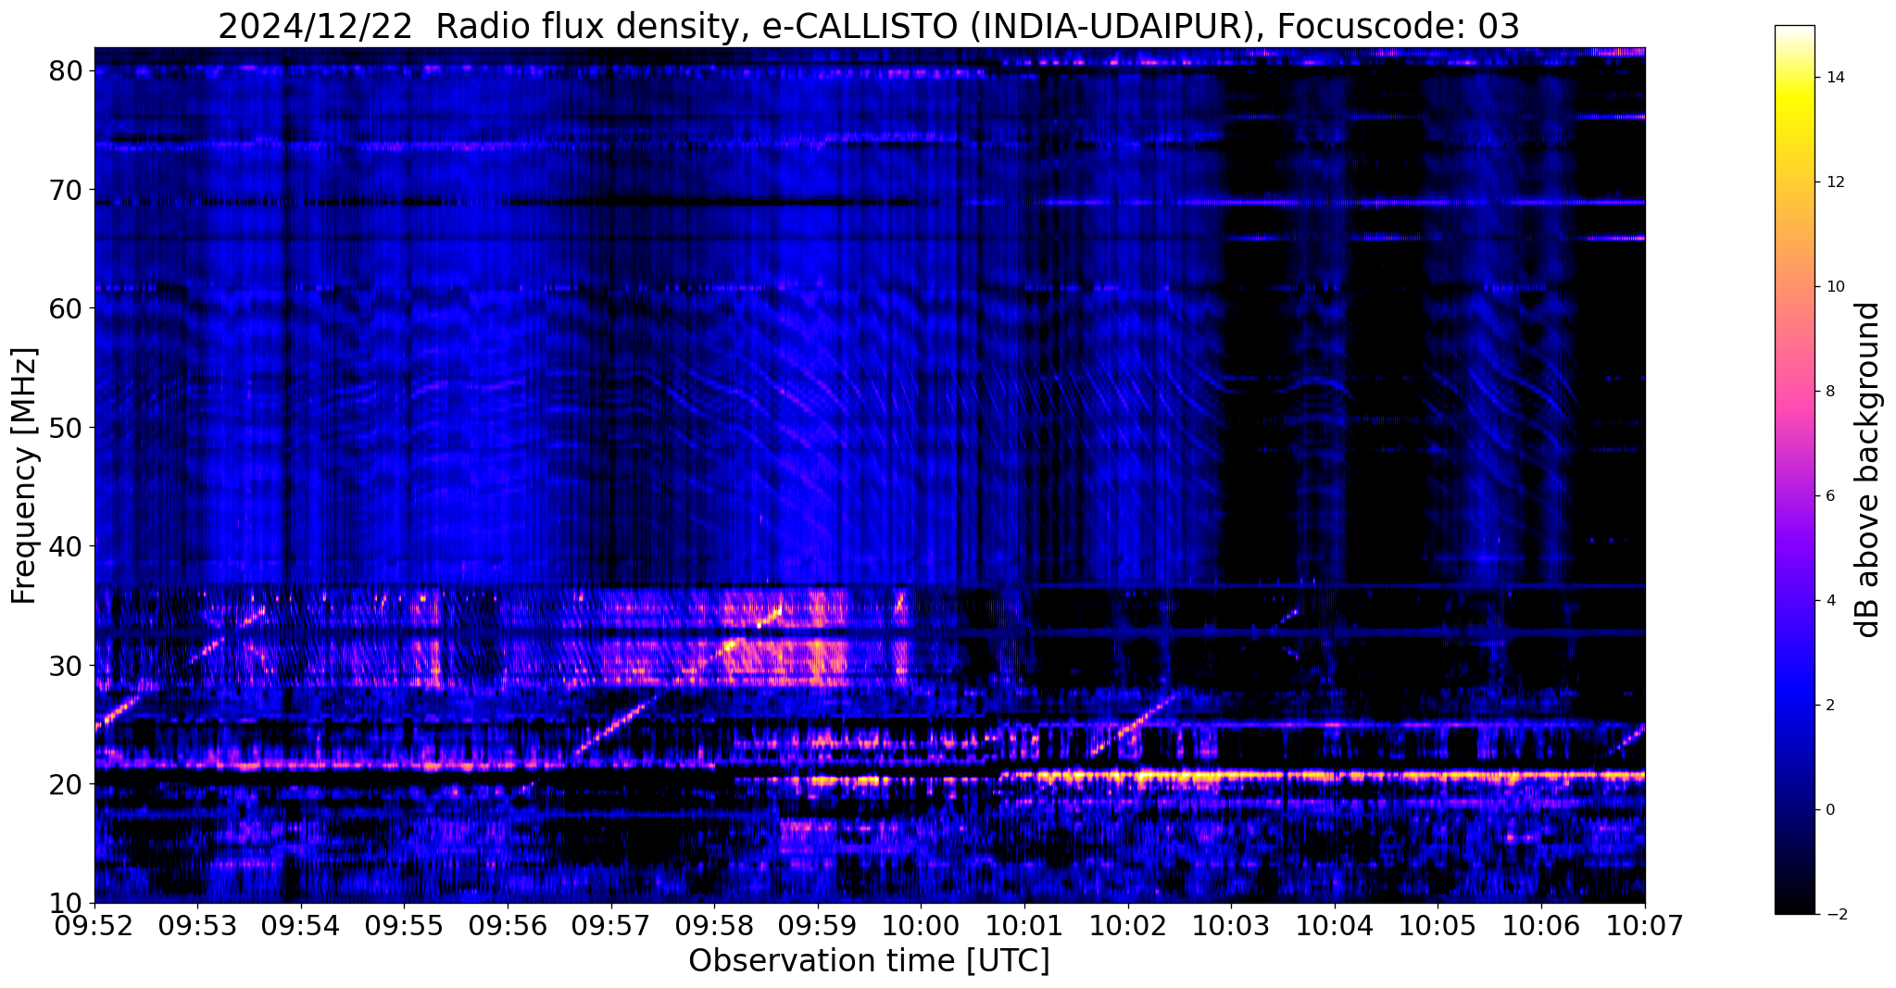Click the 10:05 time tick label
The height and width of the screenshot is (988, 1896).
tap(1438, 926)
